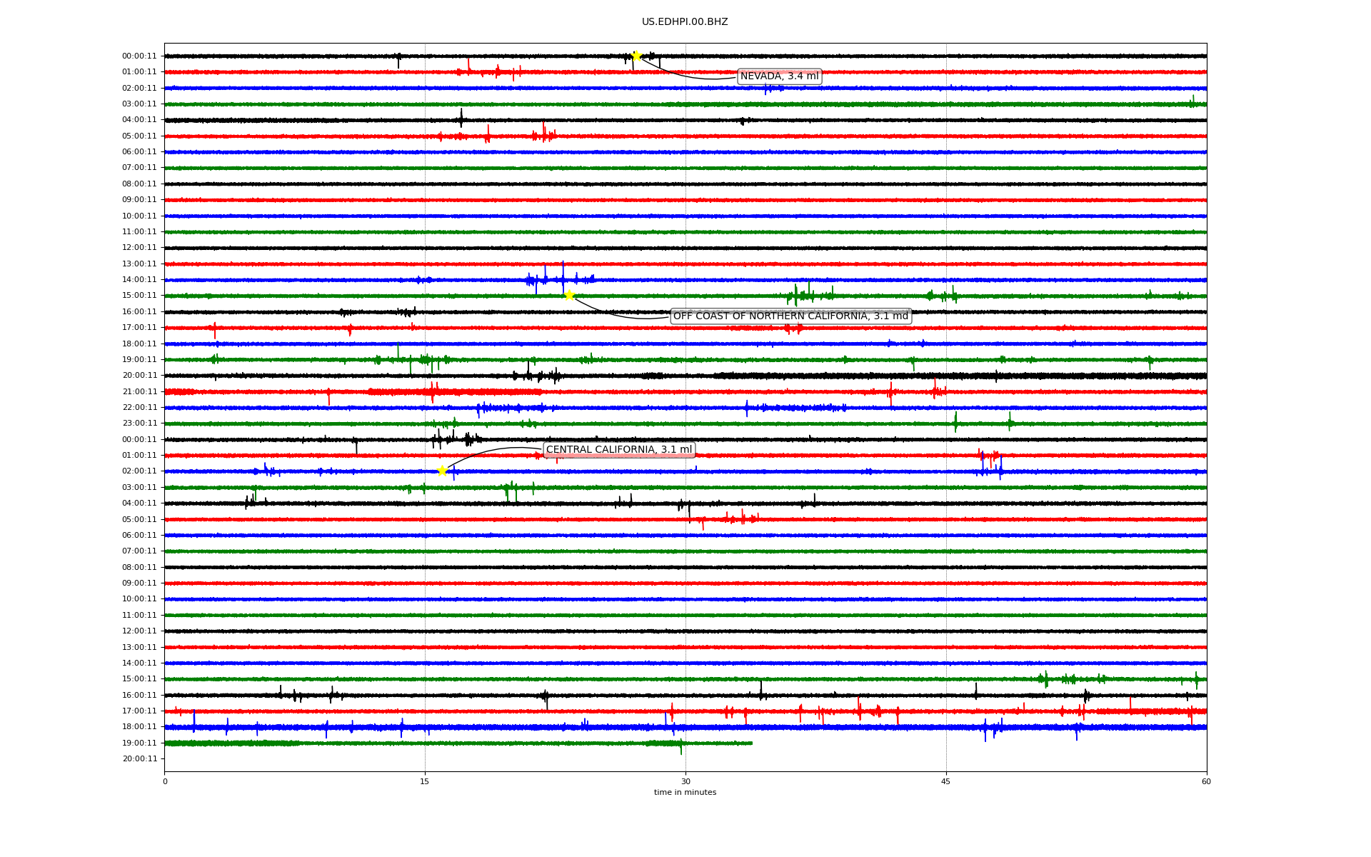The height and width of the screenshot is (857, 1371).
Task: Click the 'time in minutes' axis label
Action: click(685, 793)
